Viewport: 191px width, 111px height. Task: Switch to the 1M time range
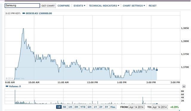tap(70, 107)
